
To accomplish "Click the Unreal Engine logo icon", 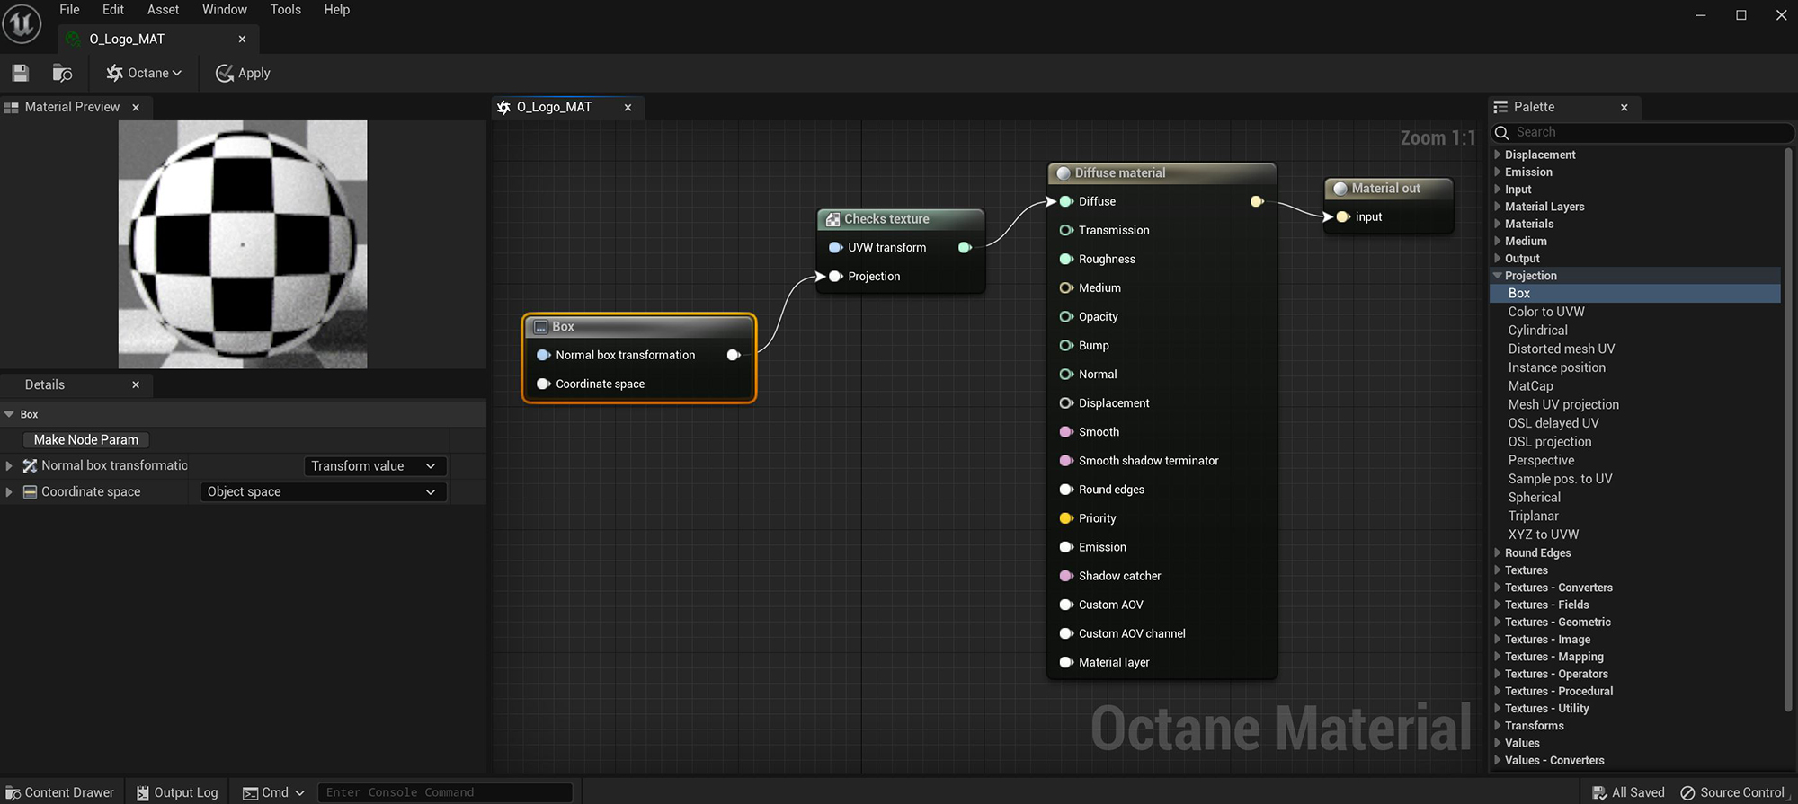I will point(22,23).
